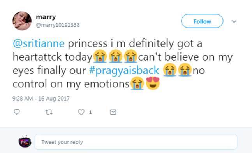Open the @sritianne mention link
Viewport: 252px width, 153px height.
coord(39,43)
